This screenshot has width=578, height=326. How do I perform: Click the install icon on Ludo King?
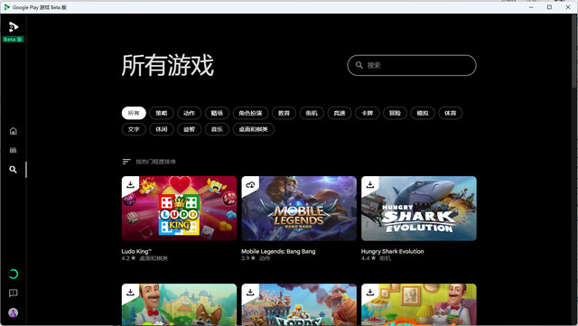[130, 184]
